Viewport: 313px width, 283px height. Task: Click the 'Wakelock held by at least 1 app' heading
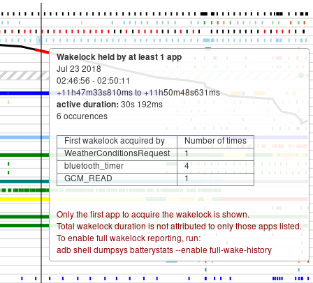coord(119,57)
